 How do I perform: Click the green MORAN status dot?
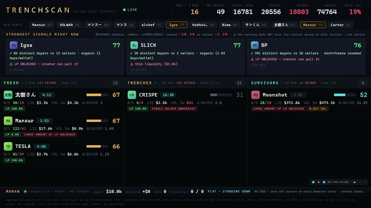[x=25, y=191]
